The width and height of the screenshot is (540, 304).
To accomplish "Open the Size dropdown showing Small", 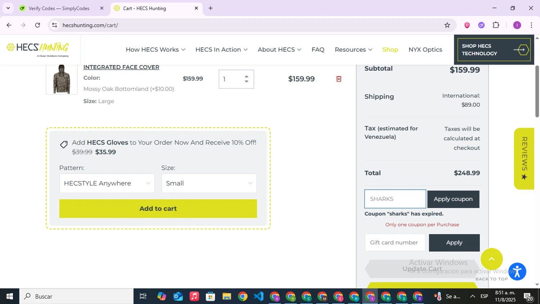I will click(209, 183).
